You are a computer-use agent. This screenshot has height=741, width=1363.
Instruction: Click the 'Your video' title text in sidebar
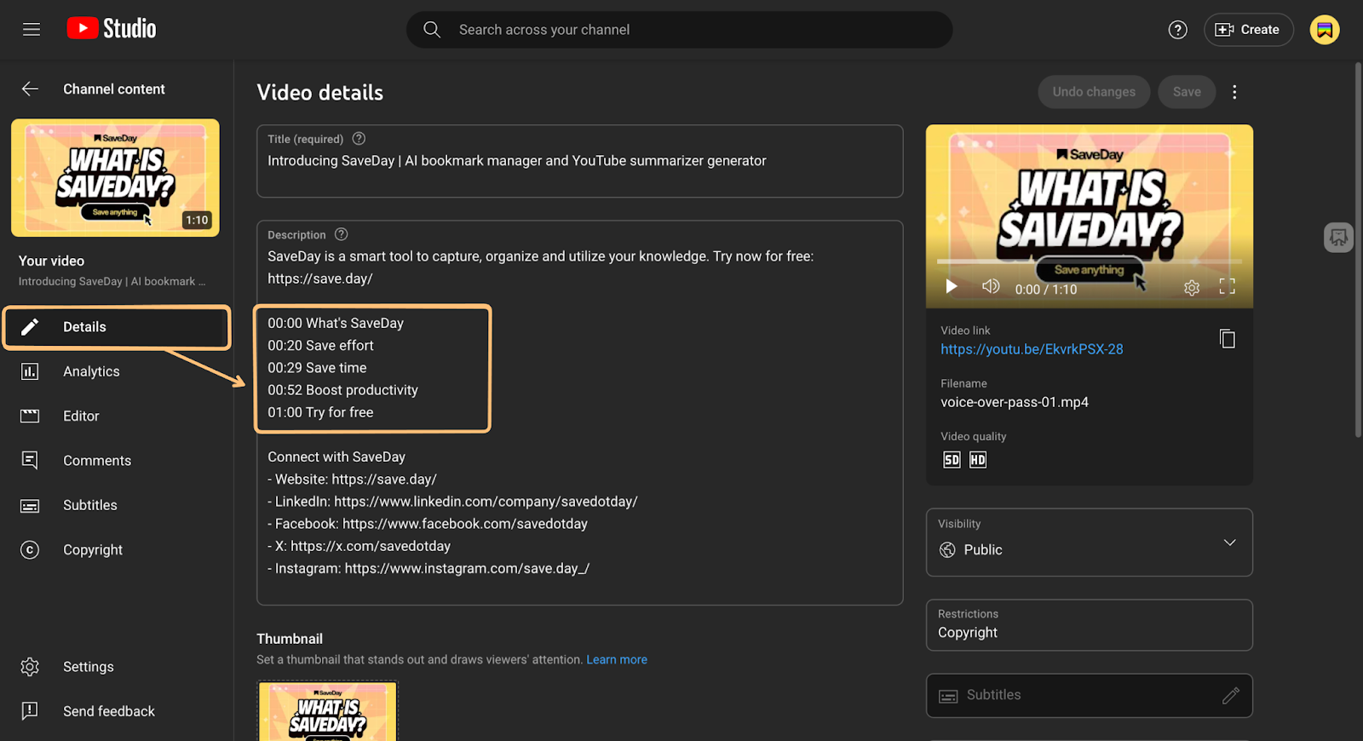pyautogui.click(x=51, y=261)
